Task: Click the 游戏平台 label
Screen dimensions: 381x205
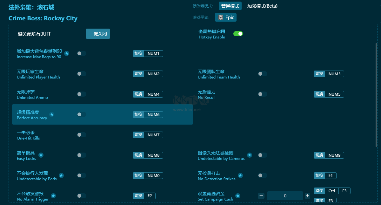Action: tap(201, 17)
